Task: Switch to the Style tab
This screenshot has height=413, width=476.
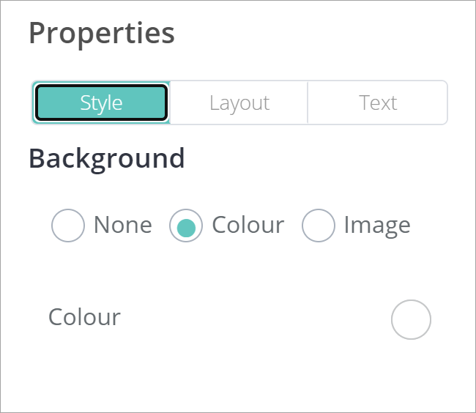Action: click(101, 103)
